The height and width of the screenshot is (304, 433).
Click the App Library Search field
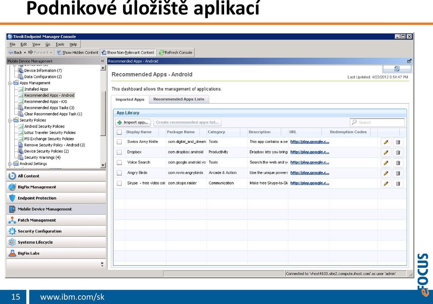click(377, 122)
